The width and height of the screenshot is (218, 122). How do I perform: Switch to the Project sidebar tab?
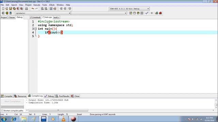[4, 17]
